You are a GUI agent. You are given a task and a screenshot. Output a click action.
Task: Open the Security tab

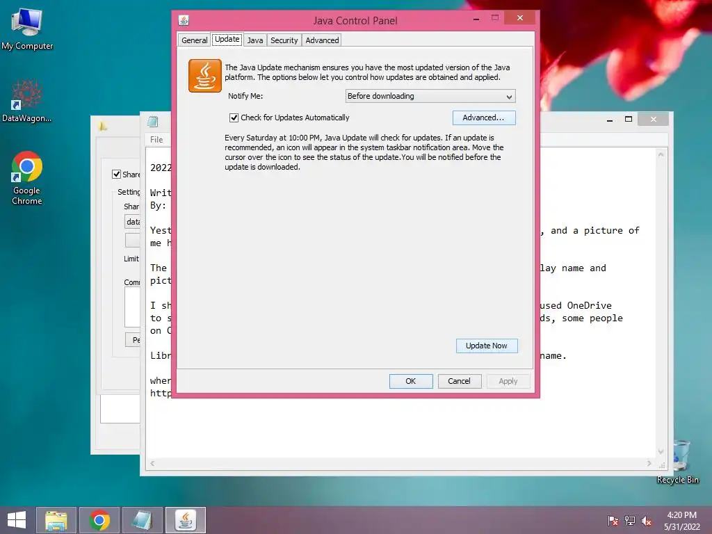[284, 40]
